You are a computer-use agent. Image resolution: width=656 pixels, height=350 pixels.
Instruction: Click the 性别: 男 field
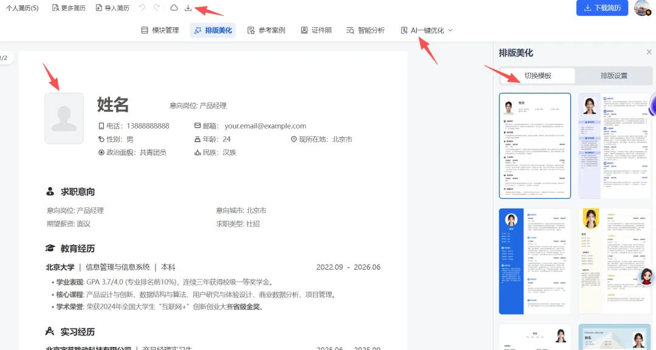[116, 139]
